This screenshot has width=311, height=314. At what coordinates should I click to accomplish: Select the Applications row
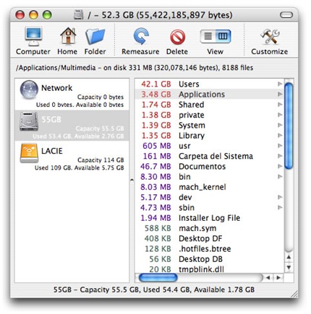(x=209, y=94)
